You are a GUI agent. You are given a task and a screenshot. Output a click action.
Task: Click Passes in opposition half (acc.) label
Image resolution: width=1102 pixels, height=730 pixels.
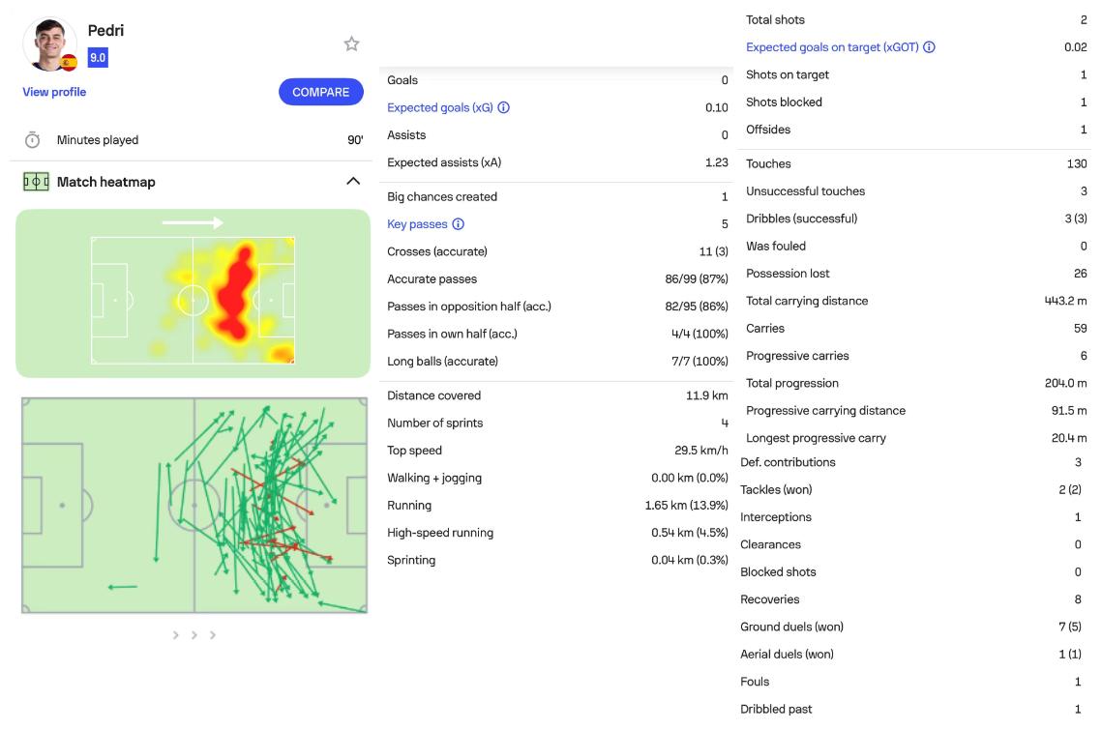tap(469, 307)
